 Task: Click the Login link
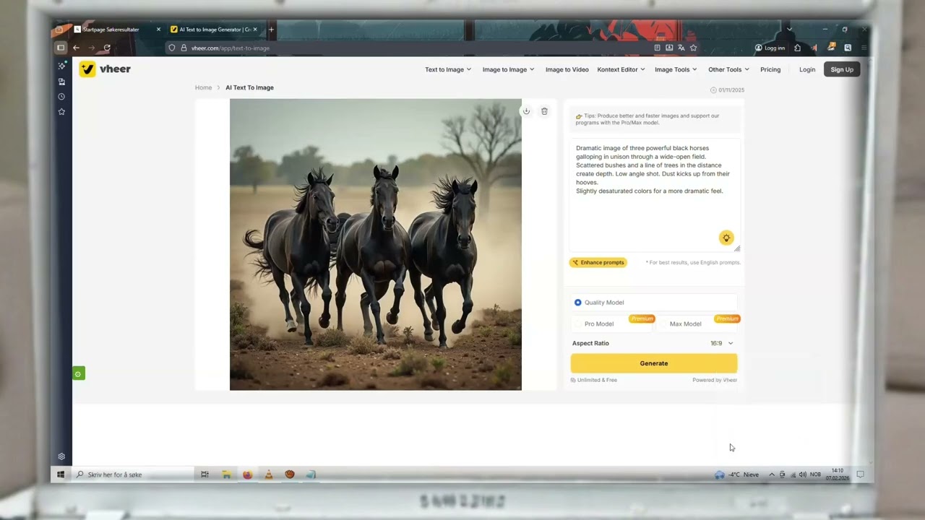tap(807, 69)
